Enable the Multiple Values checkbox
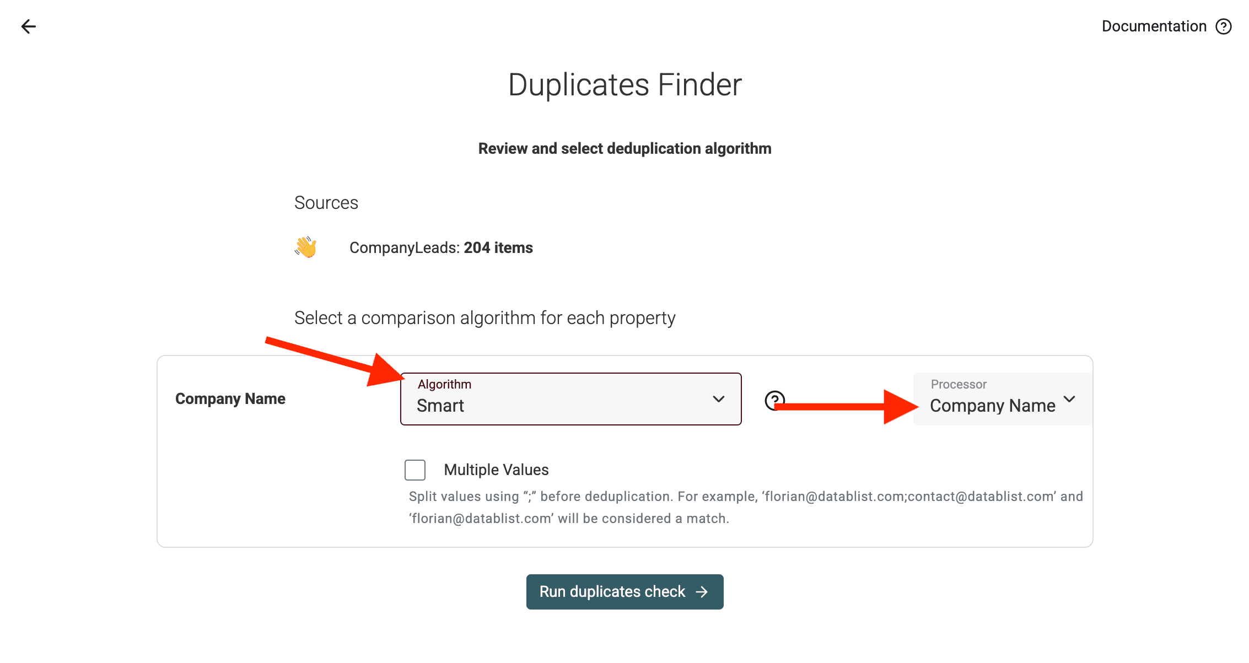This screenshot has height=663, width=1249. 415,470
